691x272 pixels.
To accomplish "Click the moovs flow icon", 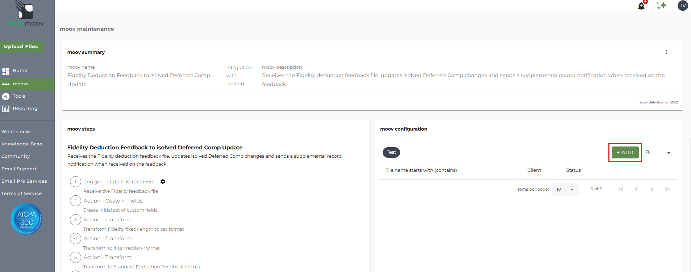I will [6, 84].
